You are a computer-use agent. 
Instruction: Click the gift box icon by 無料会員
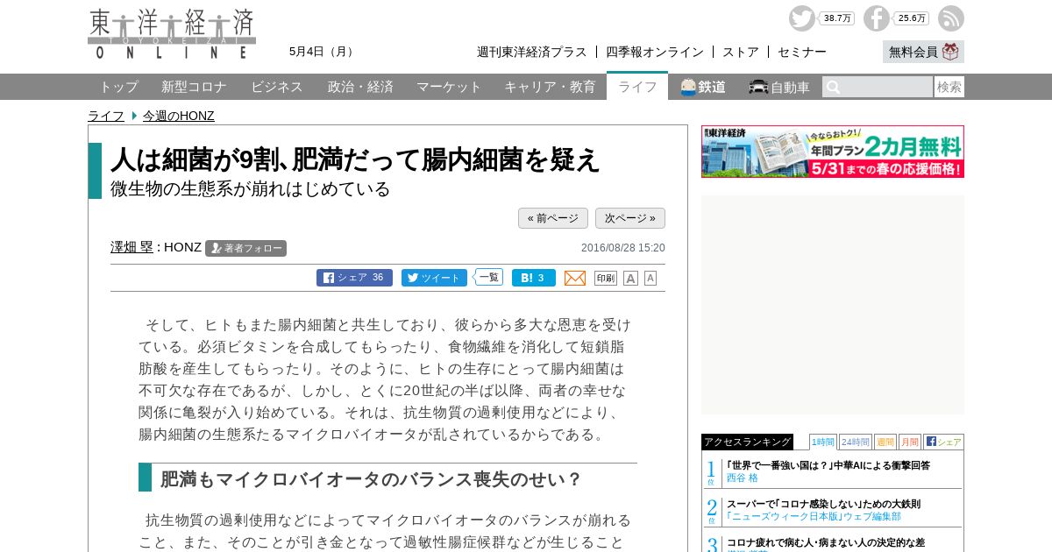pyautogui.click(x=951, y=52)
